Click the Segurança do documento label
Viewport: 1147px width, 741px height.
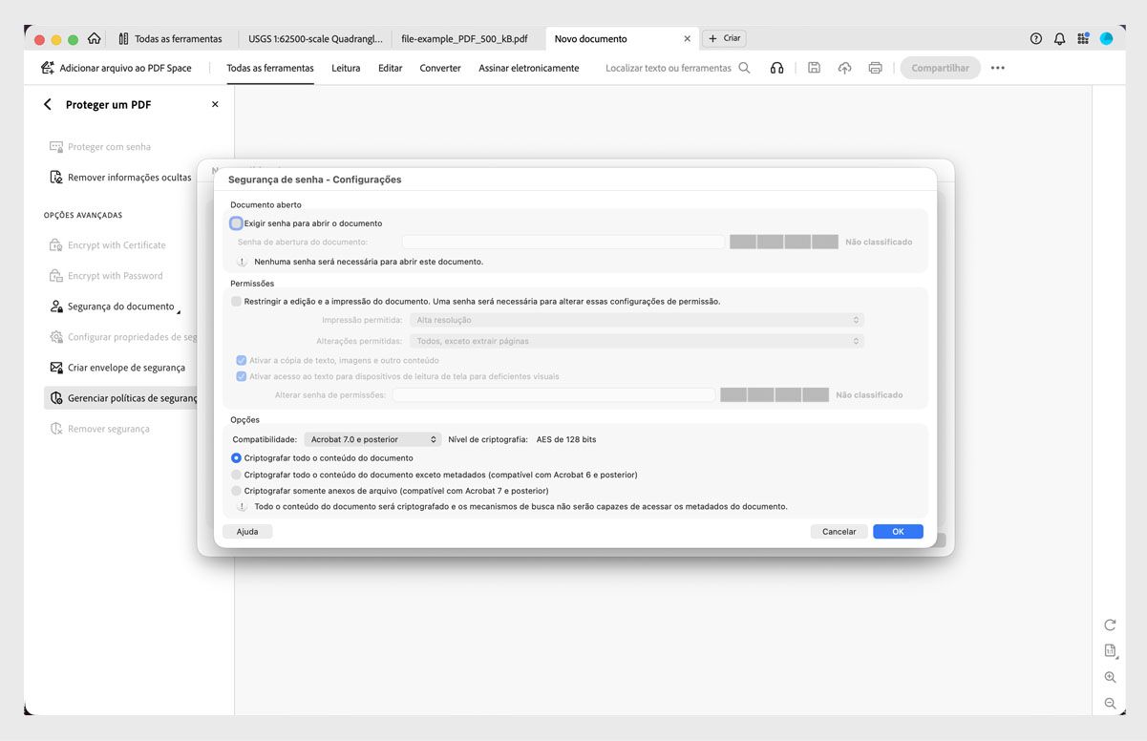click(x=121, y=307)
